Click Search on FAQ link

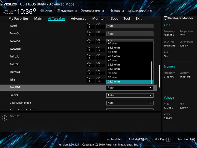186,139
